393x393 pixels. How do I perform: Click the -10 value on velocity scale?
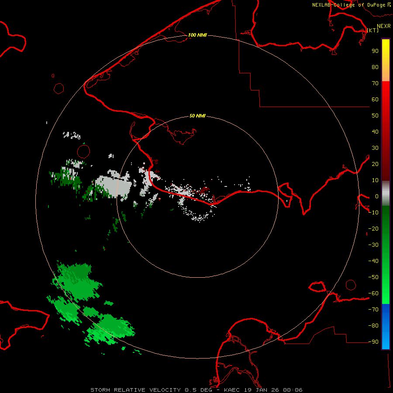point(373,213)
